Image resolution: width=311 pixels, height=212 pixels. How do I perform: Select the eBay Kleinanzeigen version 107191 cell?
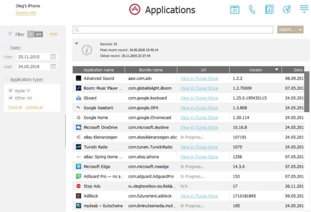coord(255,137)
